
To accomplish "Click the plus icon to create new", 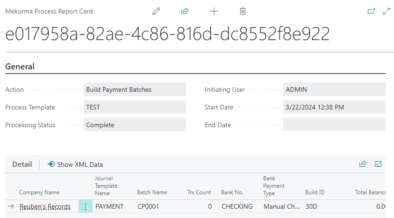I will 214,11.
